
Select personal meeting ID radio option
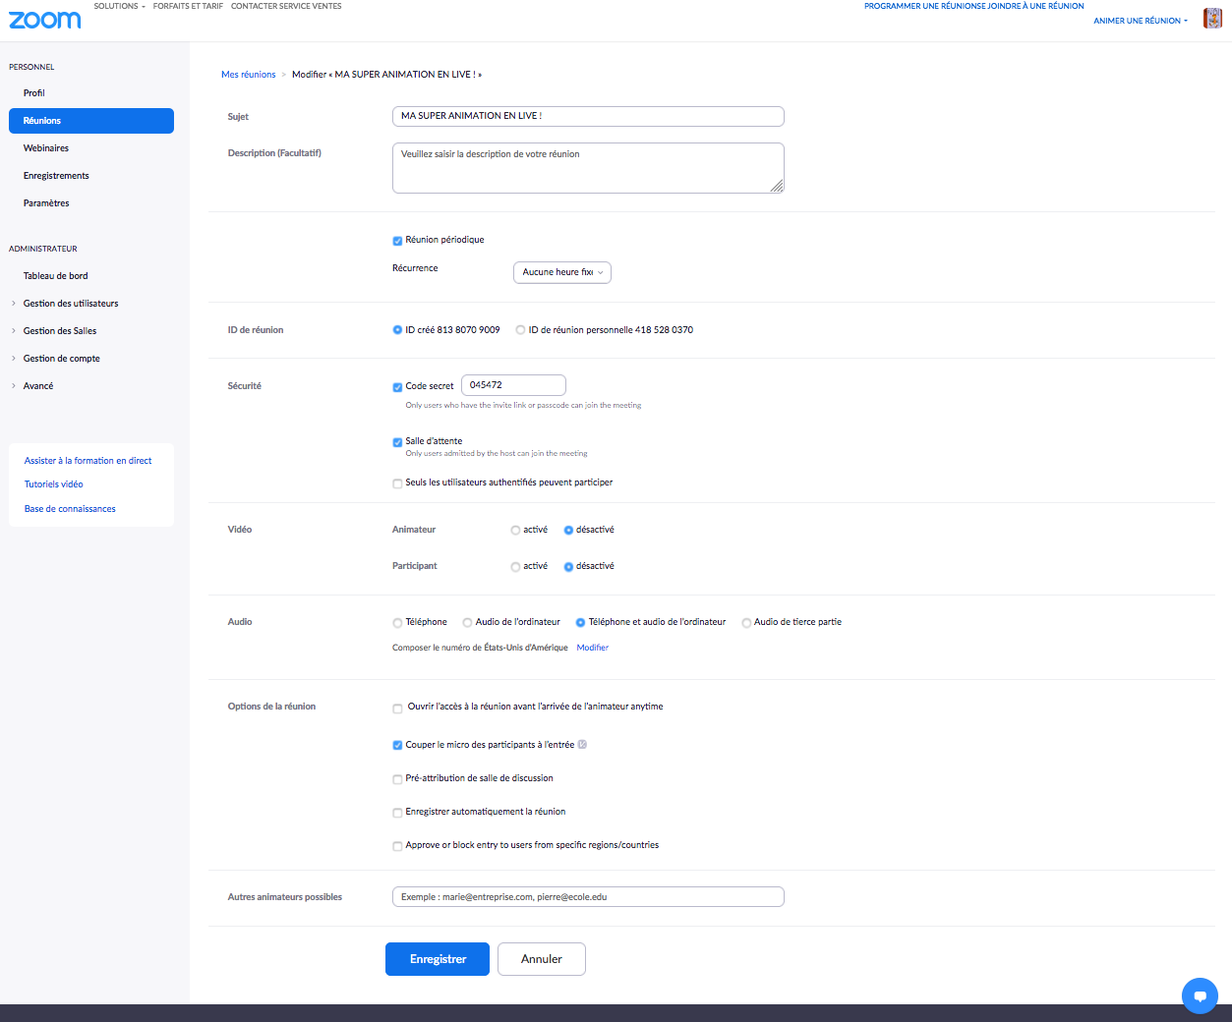pyautogui.click(x=520, y=330)
